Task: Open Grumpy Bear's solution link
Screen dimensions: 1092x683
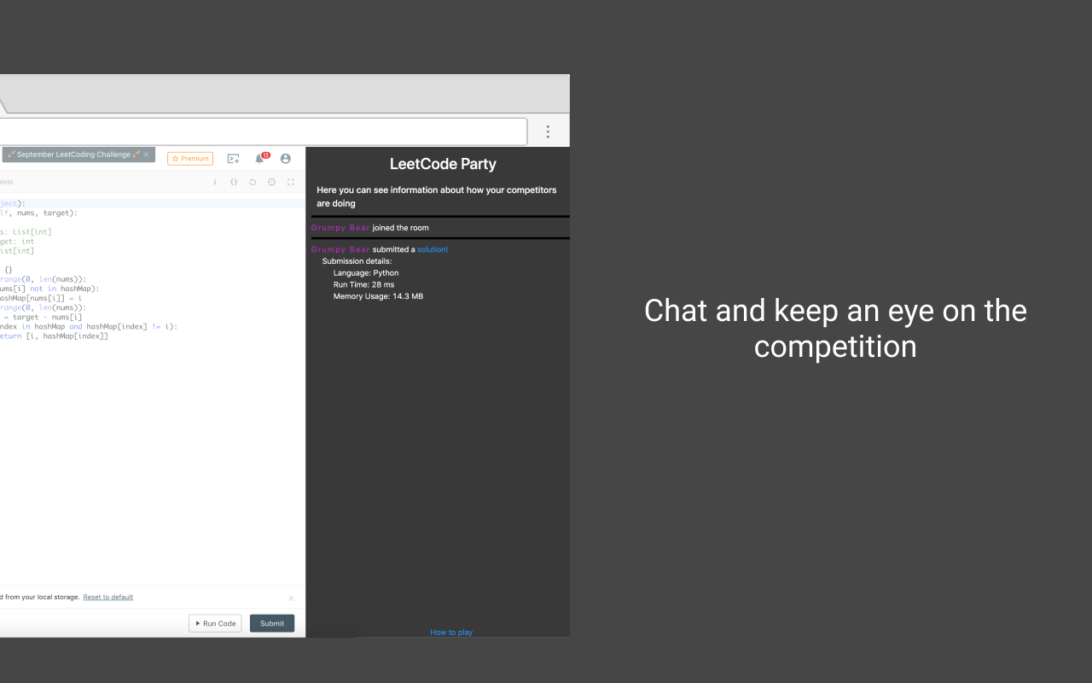Action: (x=433, y=249)
